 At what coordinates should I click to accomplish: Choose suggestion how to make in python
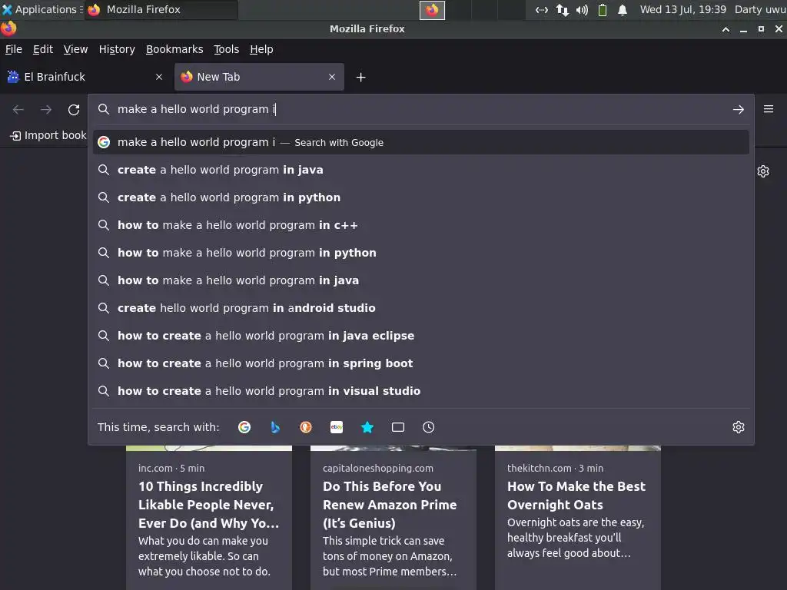[x=420, y=253]
